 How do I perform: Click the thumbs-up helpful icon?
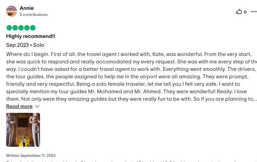click(239, 12)
